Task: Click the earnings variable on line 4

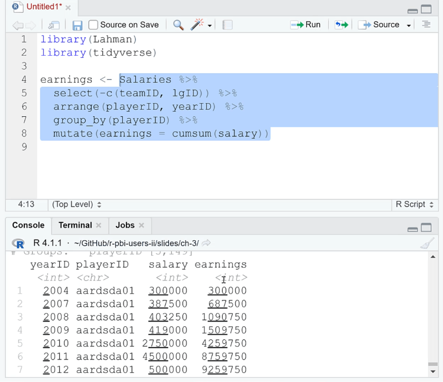Action: pos(66,80)
